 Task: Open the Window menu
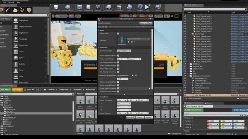pyautogui.click(x=11, y=2)
